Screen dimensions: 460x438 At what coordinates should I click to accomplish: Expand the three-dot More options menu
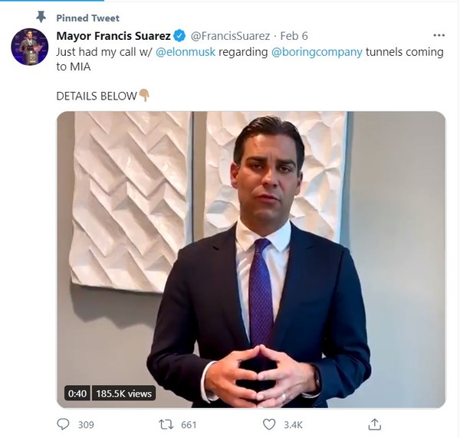click(x=439, y=35)
